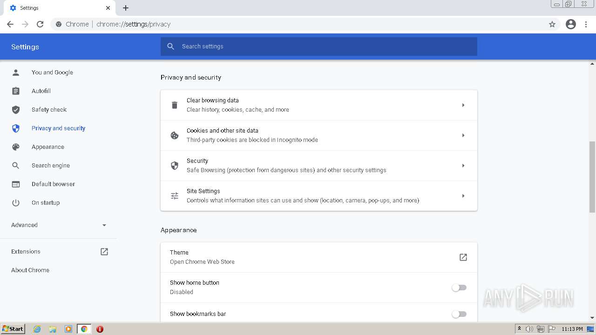Click the browser back arrow
Screen dimensions: 596x335
coord(10,24)
